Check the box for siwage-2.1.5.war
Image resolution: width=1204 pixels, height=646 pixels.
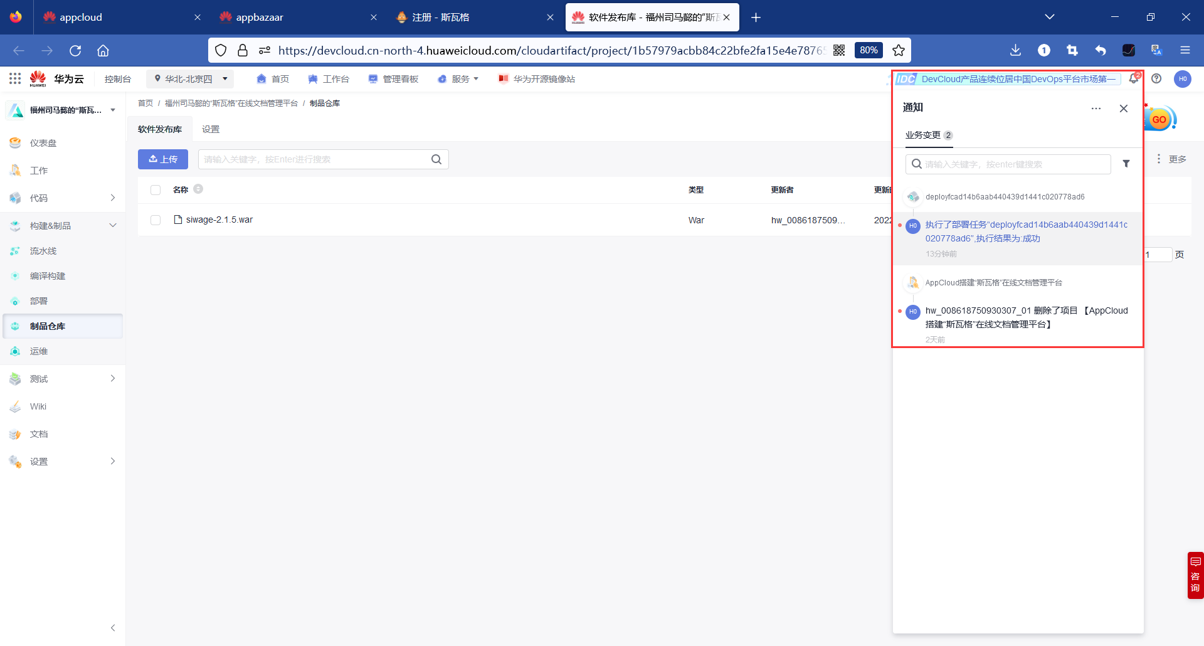[x=156, y=220]
